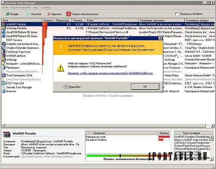Click LocalDriver Service row icon
The width and height of the screenshot is (216, 169).
coord(4,79)
